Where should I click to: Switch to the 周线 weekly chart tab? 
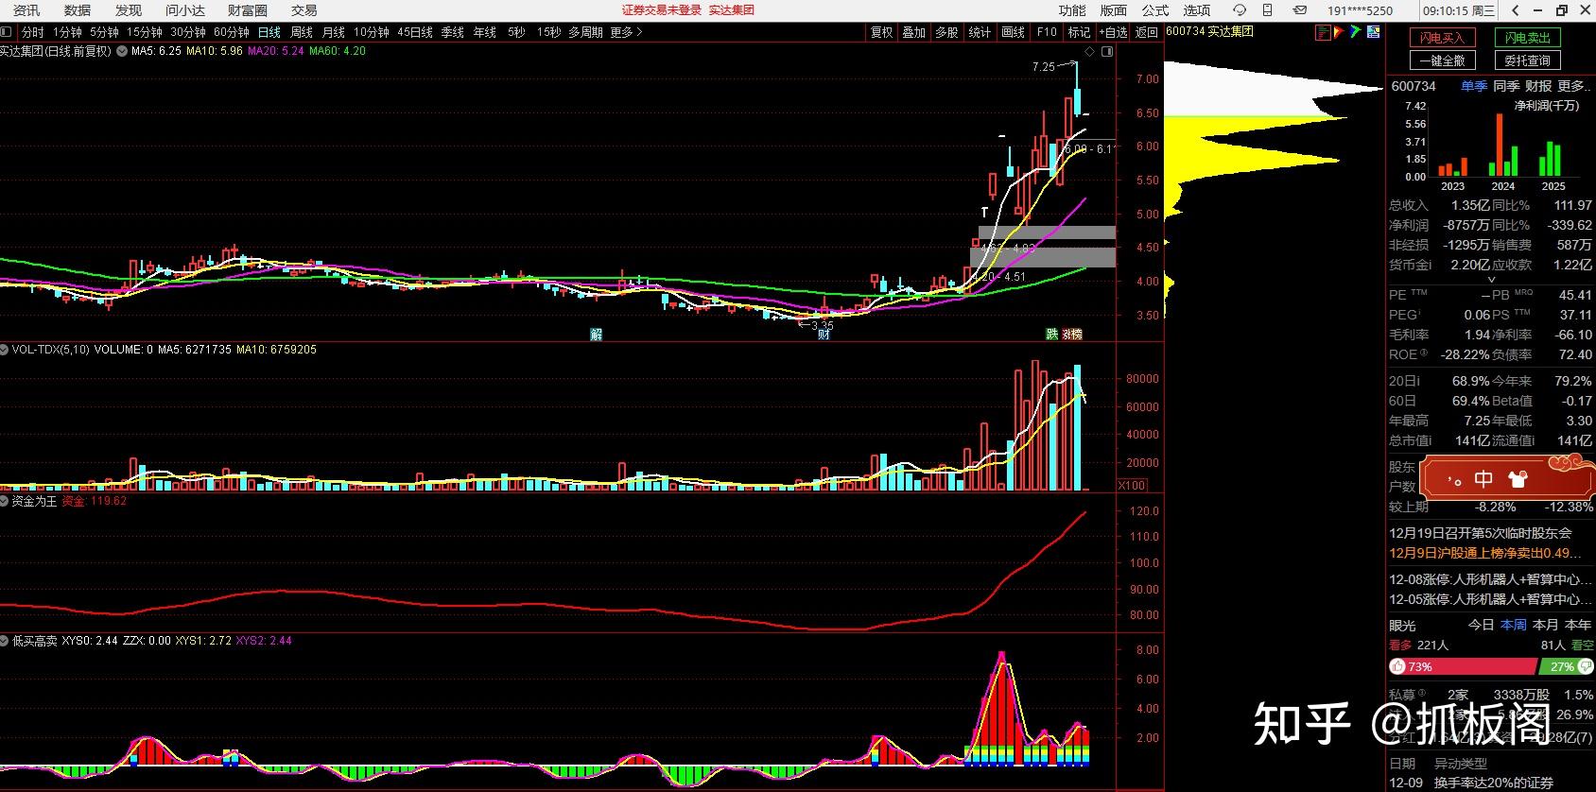pos(301,32)
